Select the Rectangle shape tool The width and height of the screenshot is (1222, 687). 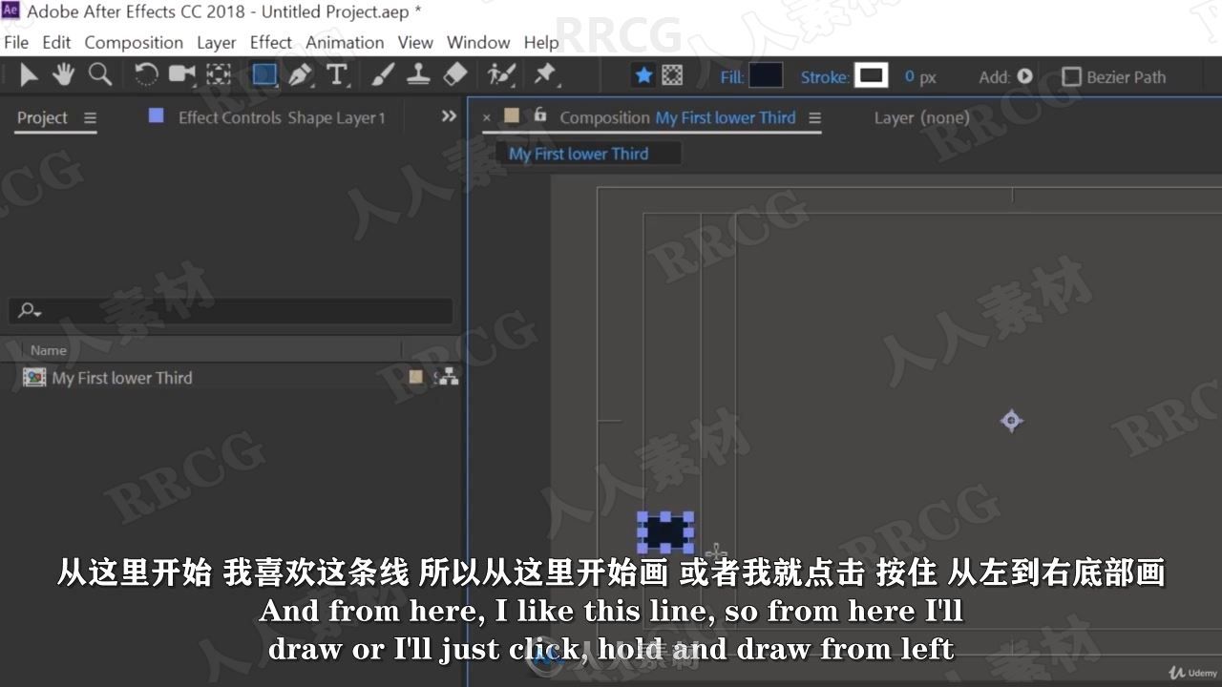(264, 75)
